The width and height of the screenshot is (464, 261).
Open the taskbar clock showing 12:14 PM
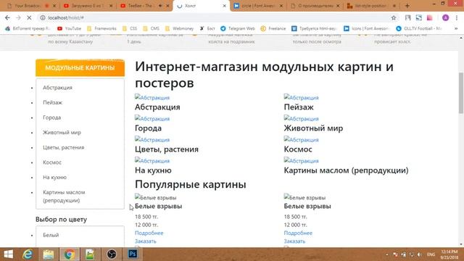449,254
